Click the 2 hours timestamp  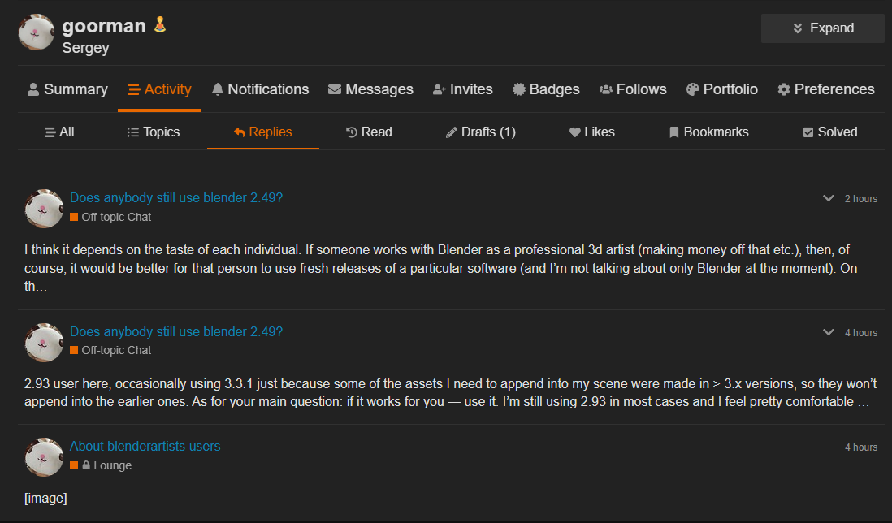pyautogui.click(x=860, y=199)
